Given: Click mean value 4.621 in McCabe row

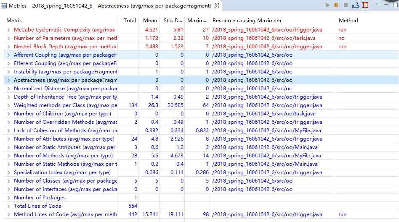Looking at the screenshot, I should click(152, 30).
